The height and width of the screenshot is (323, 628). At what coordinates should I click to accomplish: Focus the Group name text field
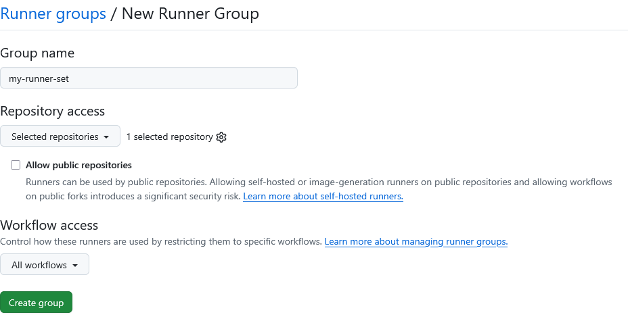coord(149,78)
